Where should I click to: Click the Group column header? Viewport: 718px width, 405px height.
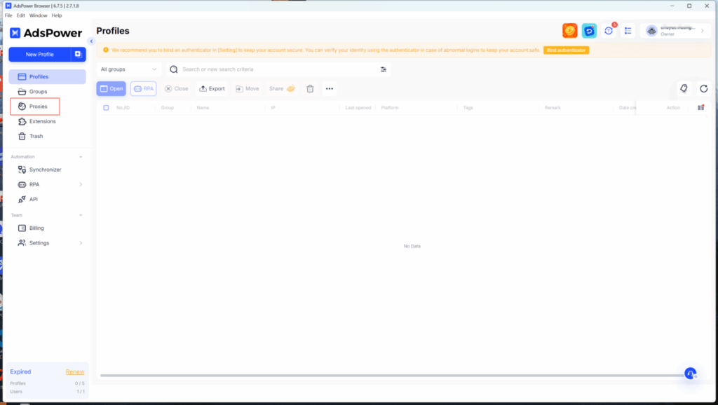[x=168, y=108]
